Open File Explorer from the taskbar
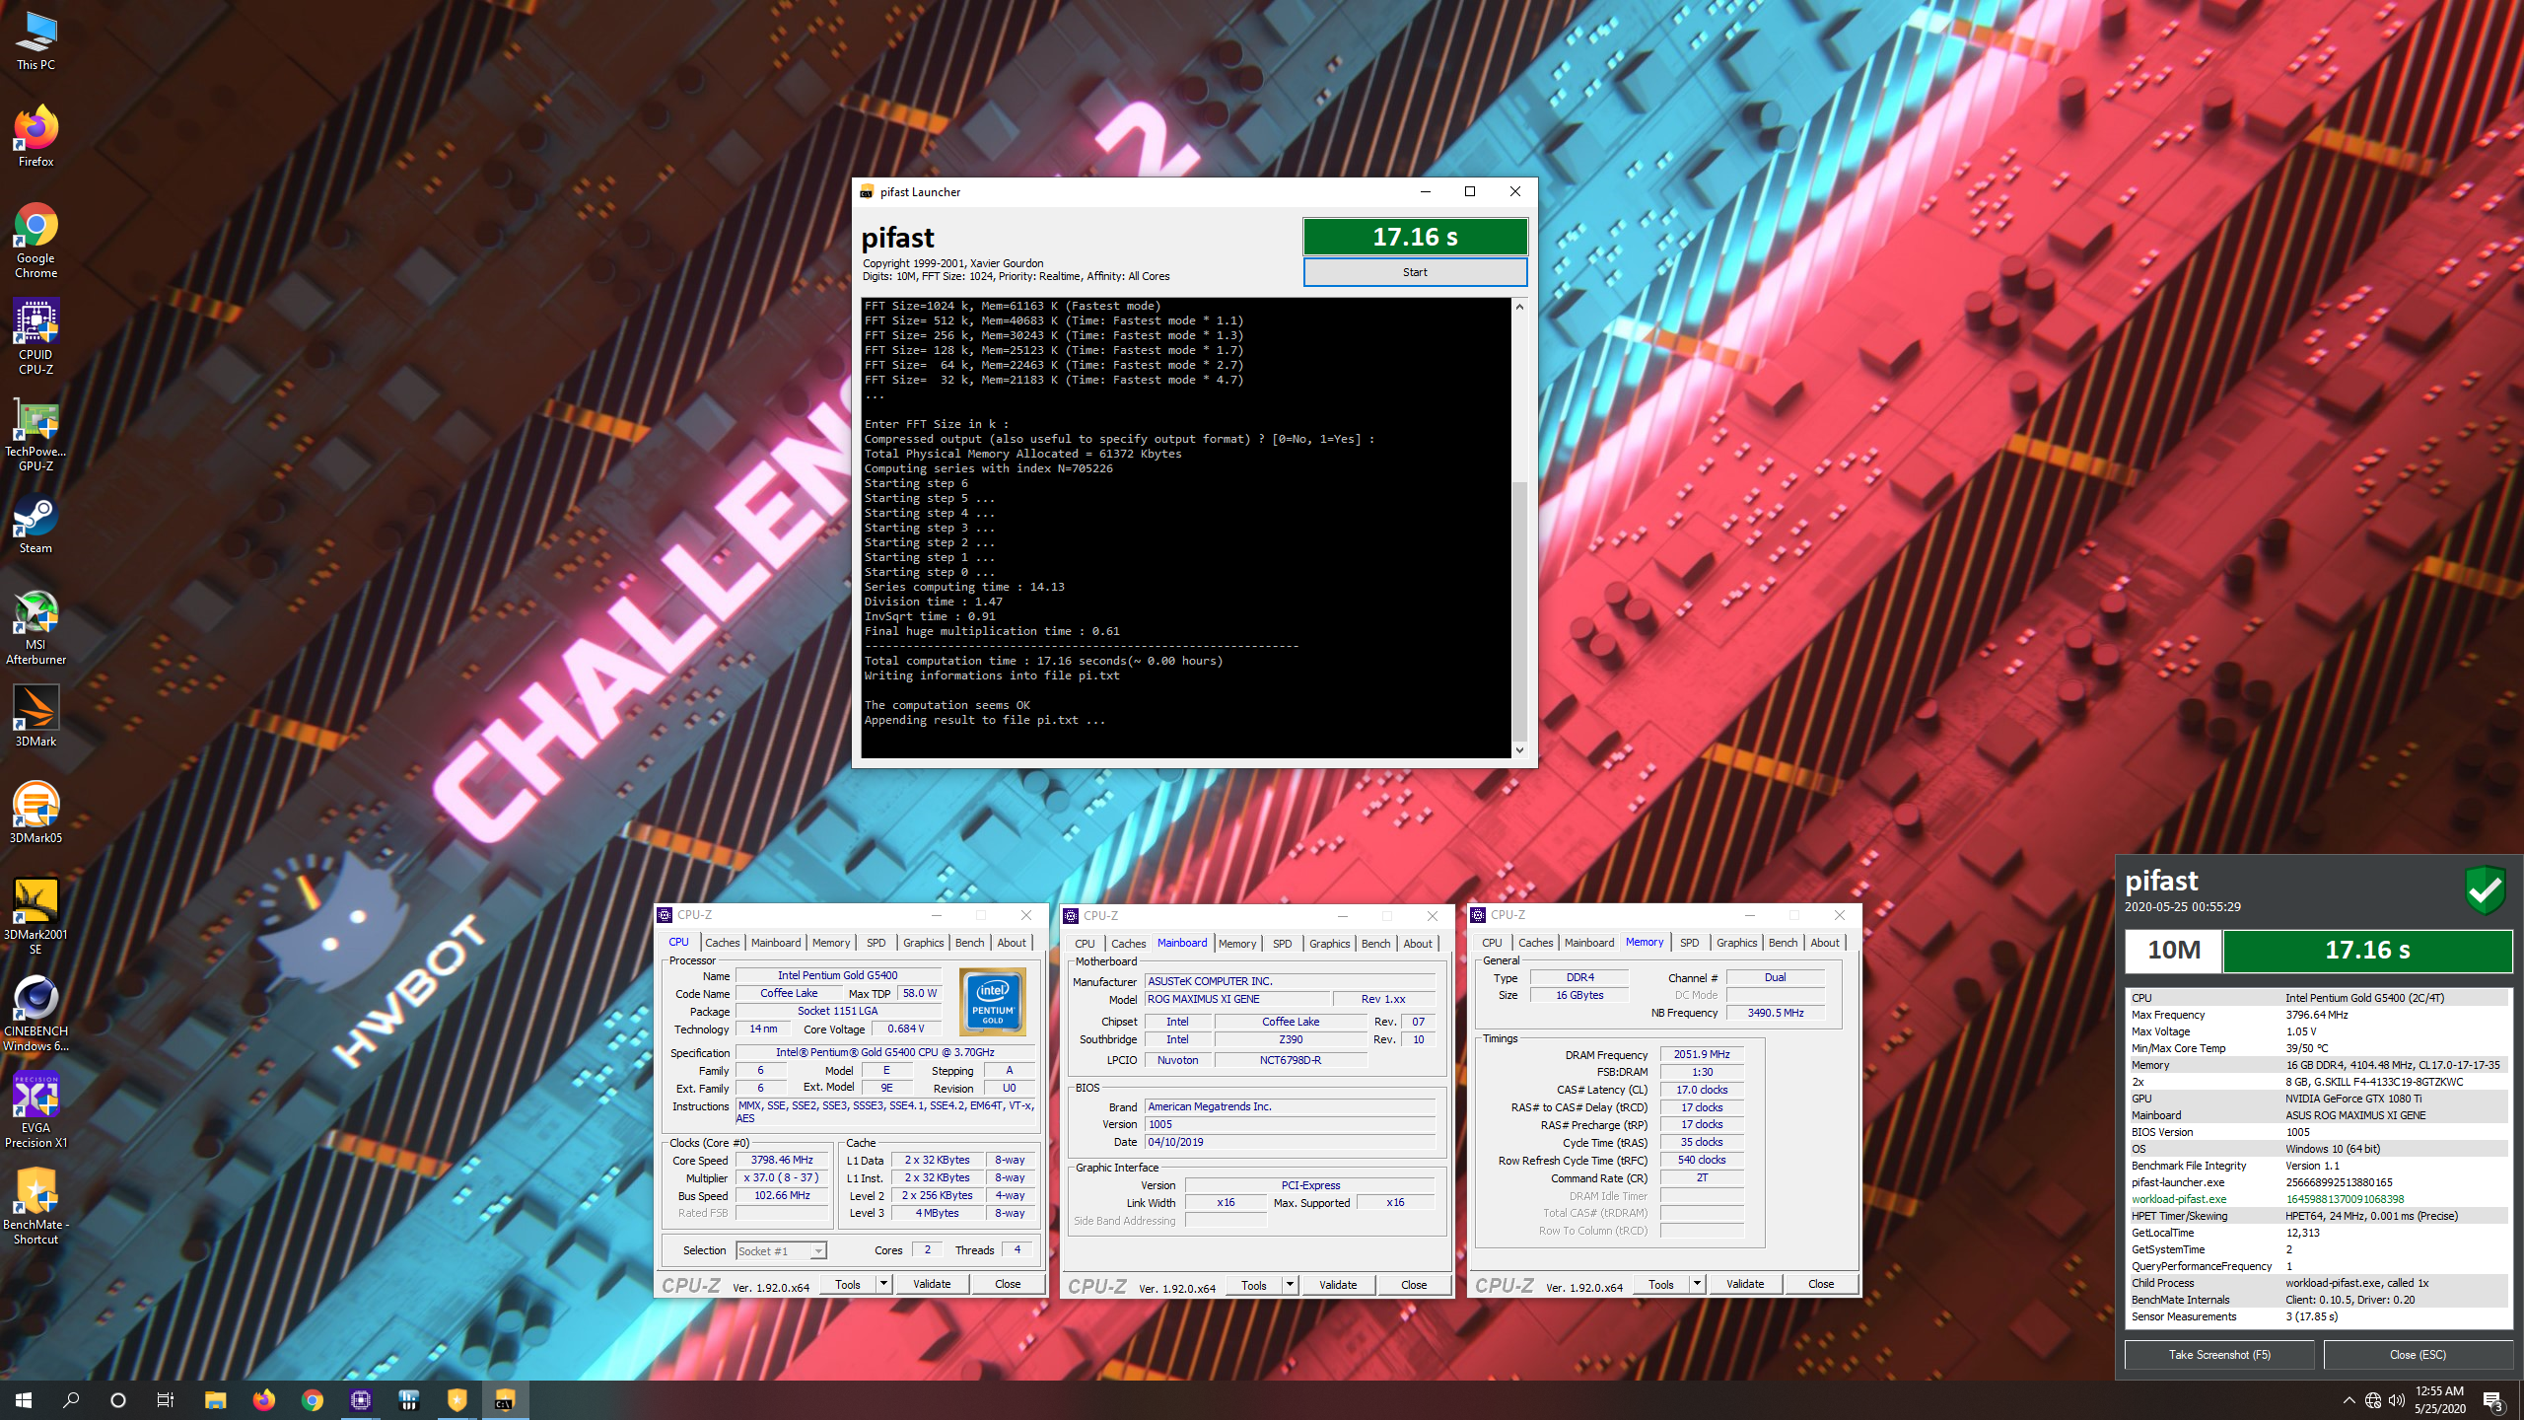 pos(215,1400)
